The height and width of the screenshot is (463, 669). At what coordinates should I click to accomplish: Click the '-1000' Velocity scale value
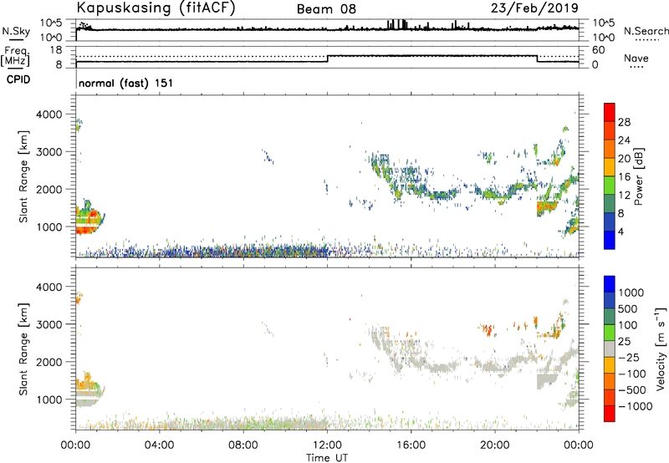[635, 406]
